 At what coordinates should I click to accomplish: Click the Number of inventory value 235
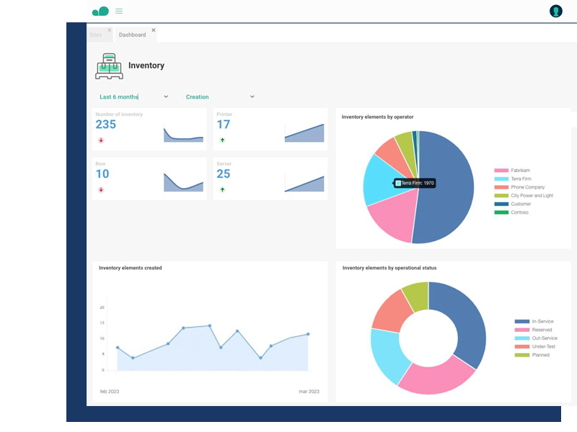click(106, 125)
